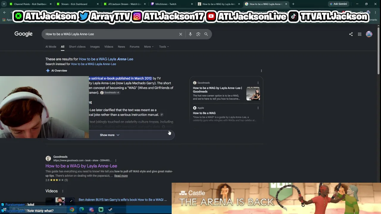Image resolution: width=381 pixels, height=214 pixels.
Task: Switch to Short videos results
Action: (77, 47)
